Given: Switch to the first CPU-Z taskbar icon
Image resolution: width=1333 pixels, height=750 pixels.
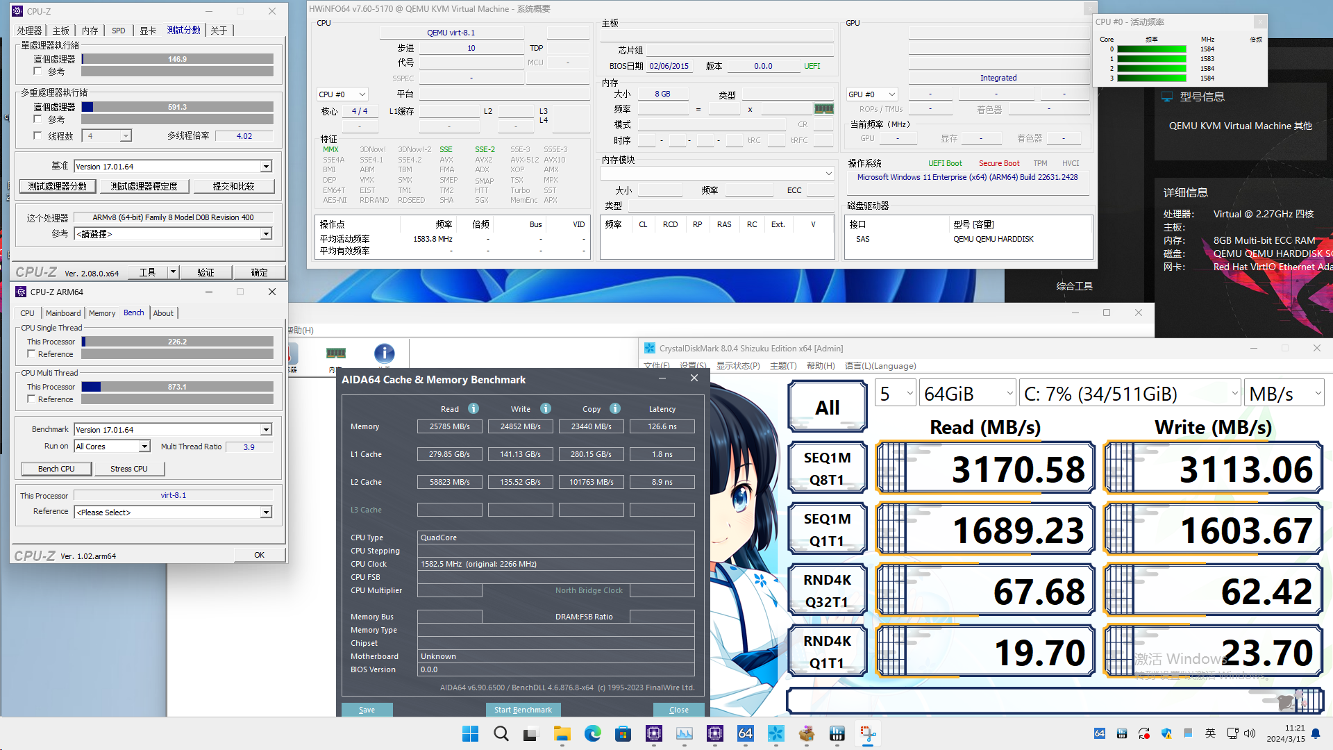Looking at the screenshot, I should (653, 733).
